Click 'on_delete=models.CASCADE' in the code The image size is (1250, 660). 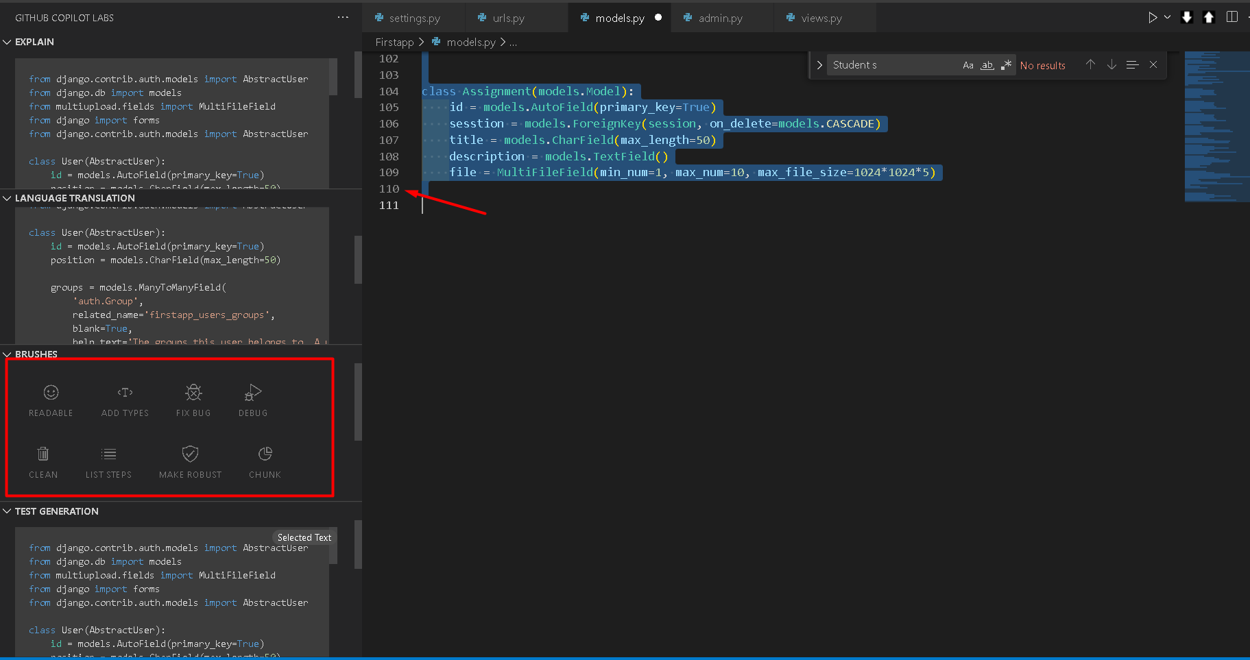[x=792, y=123]
